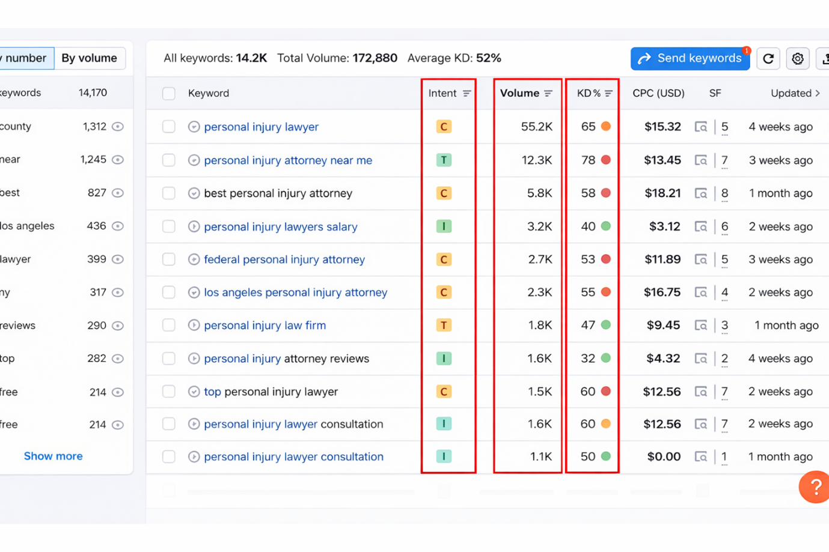Click the C intent badge for federal personal injury attorney
The width and height of the screenshot is (829, 552).
point(444,259)
